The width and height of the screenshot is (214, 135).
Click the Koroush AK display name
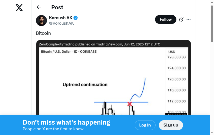tap(61, 18)
